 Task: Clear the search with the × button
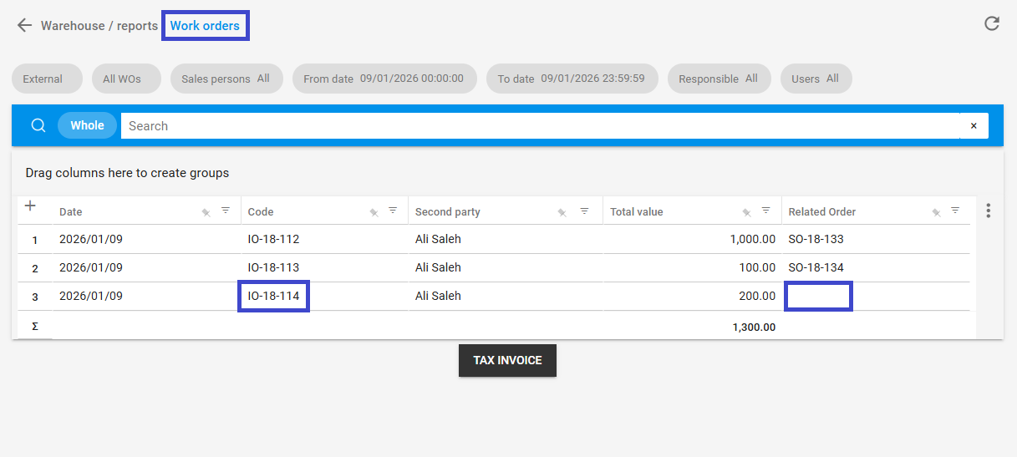click(974, 126)
